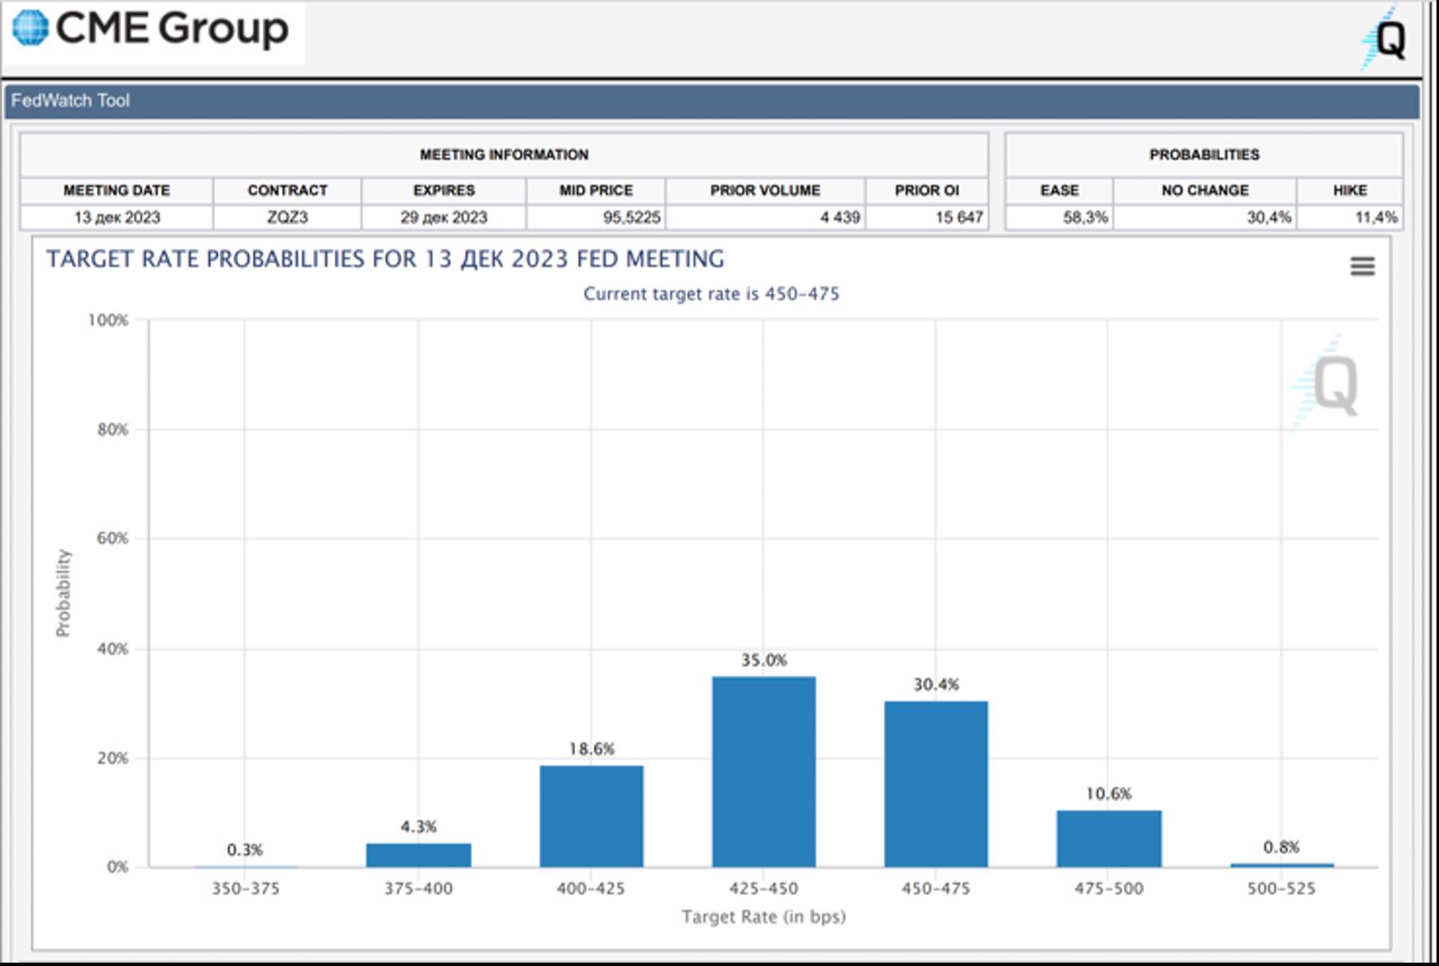Click the NO CHANGE value 30,4%
1439x966 pixels.
[x=1268, y=217]
